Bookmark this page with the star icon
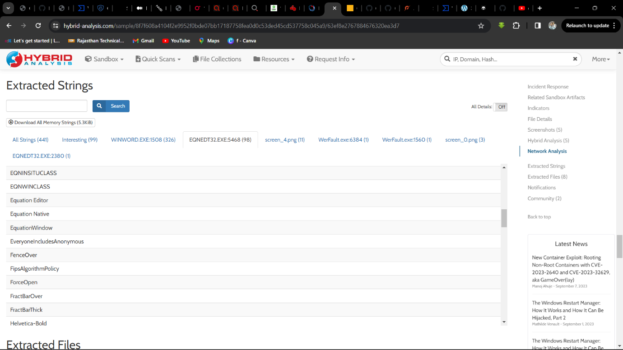The width and height of the screenshot is (623, 350). [x=481, y=26]
